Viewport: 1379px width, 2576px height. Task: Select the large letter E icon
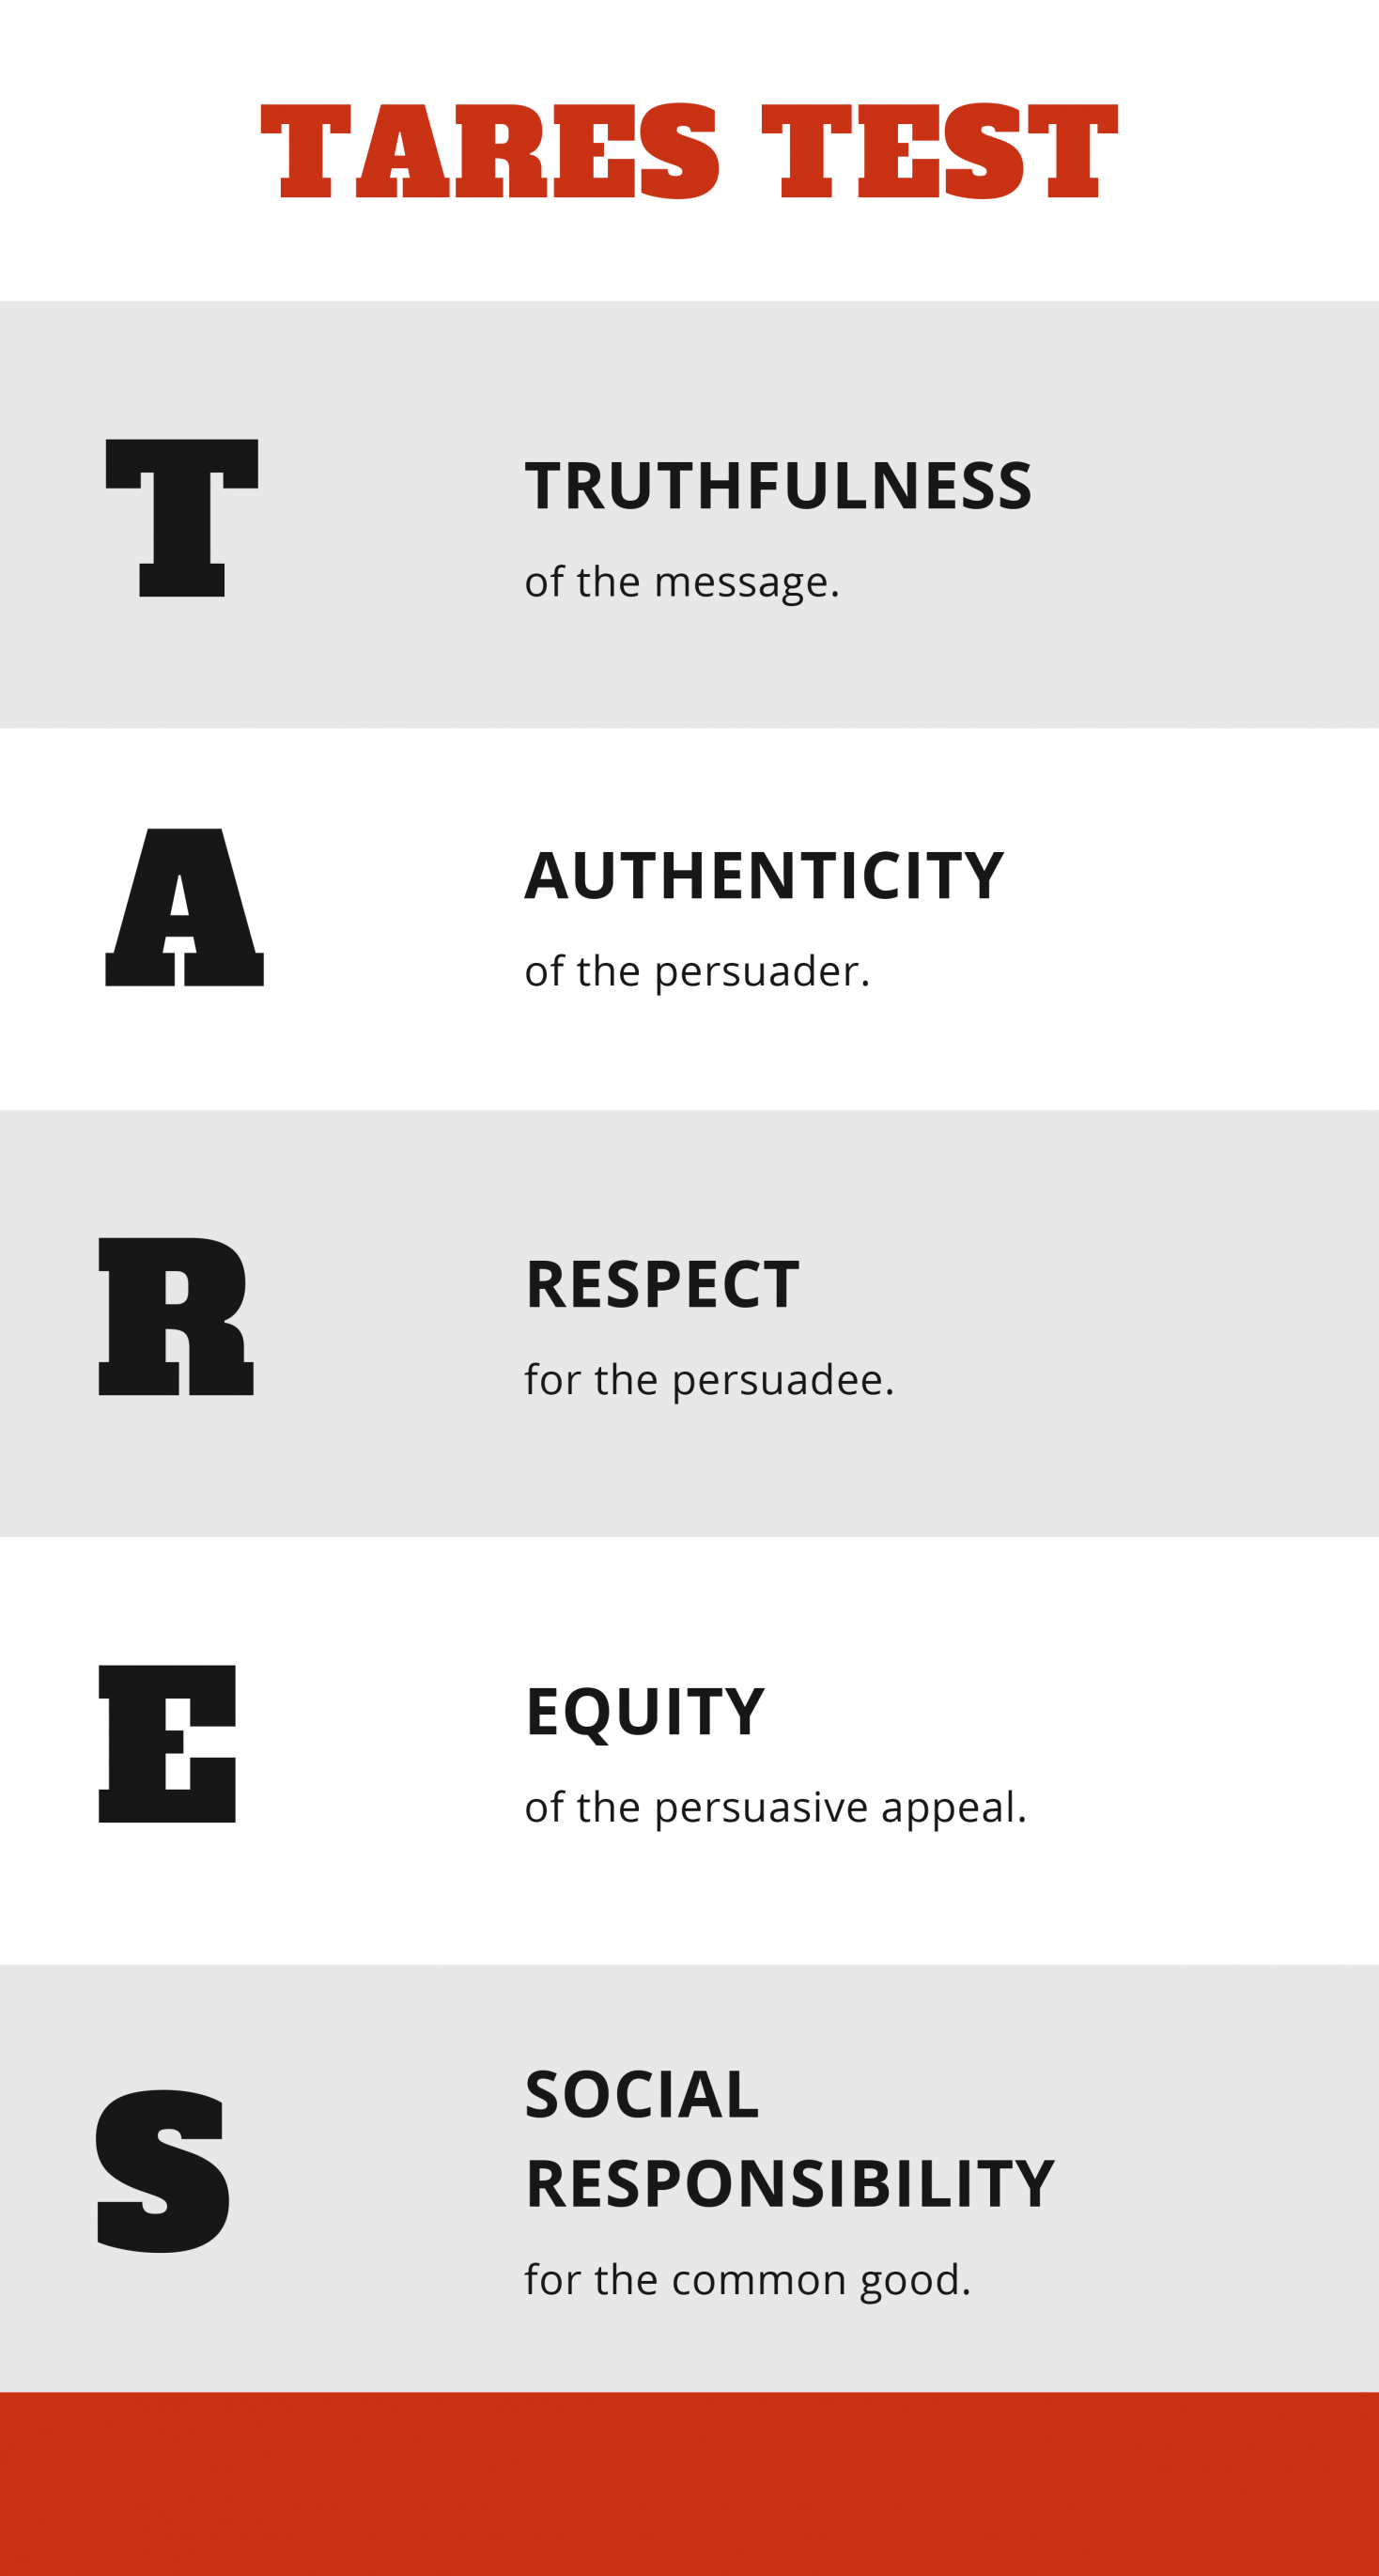pyautogui.click(x=167, y=1744)
